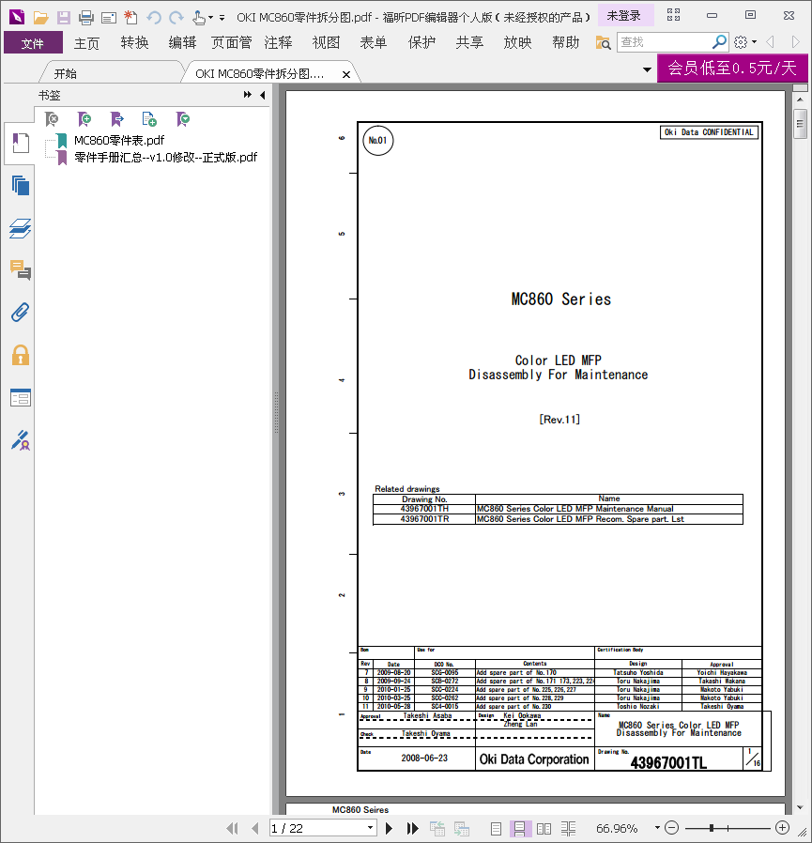The image size is (812, 843).
Task: Switch to the 视图 ribbon tab
Action: tap(326, 42)
